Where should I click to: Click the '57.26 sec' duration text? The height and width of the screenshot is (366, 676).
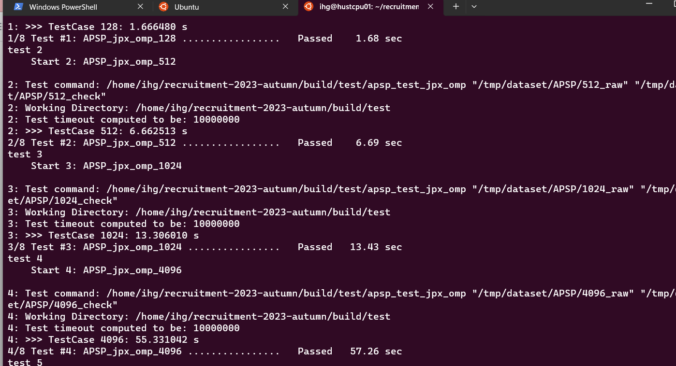(376, 352)
